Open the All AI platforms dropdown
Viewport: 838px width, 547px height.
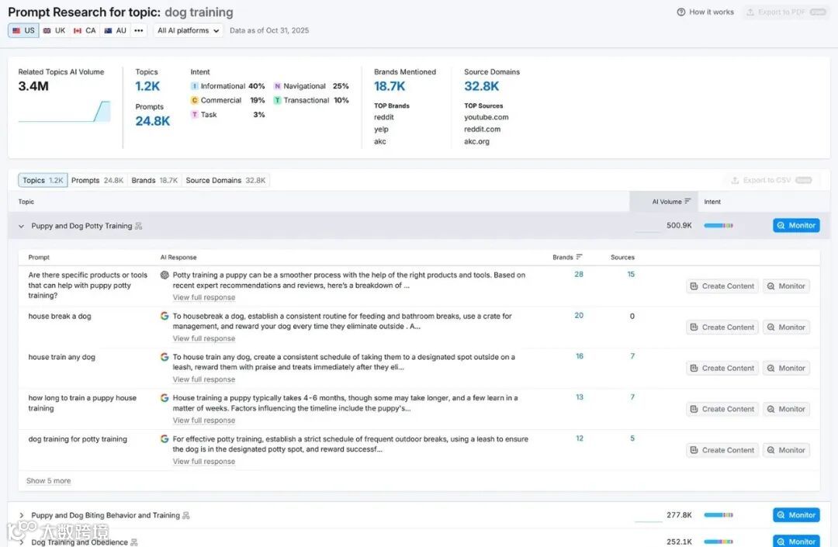189,31
